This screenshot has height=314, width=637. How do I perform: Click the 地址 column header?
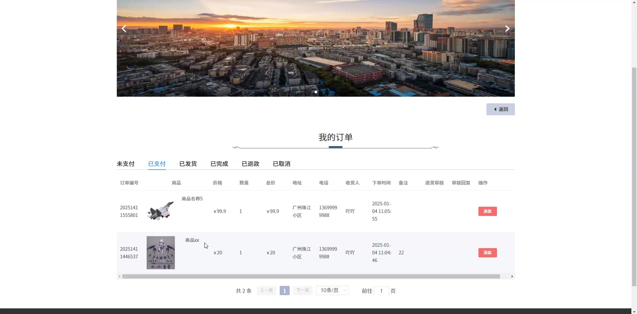click(297, 183)
